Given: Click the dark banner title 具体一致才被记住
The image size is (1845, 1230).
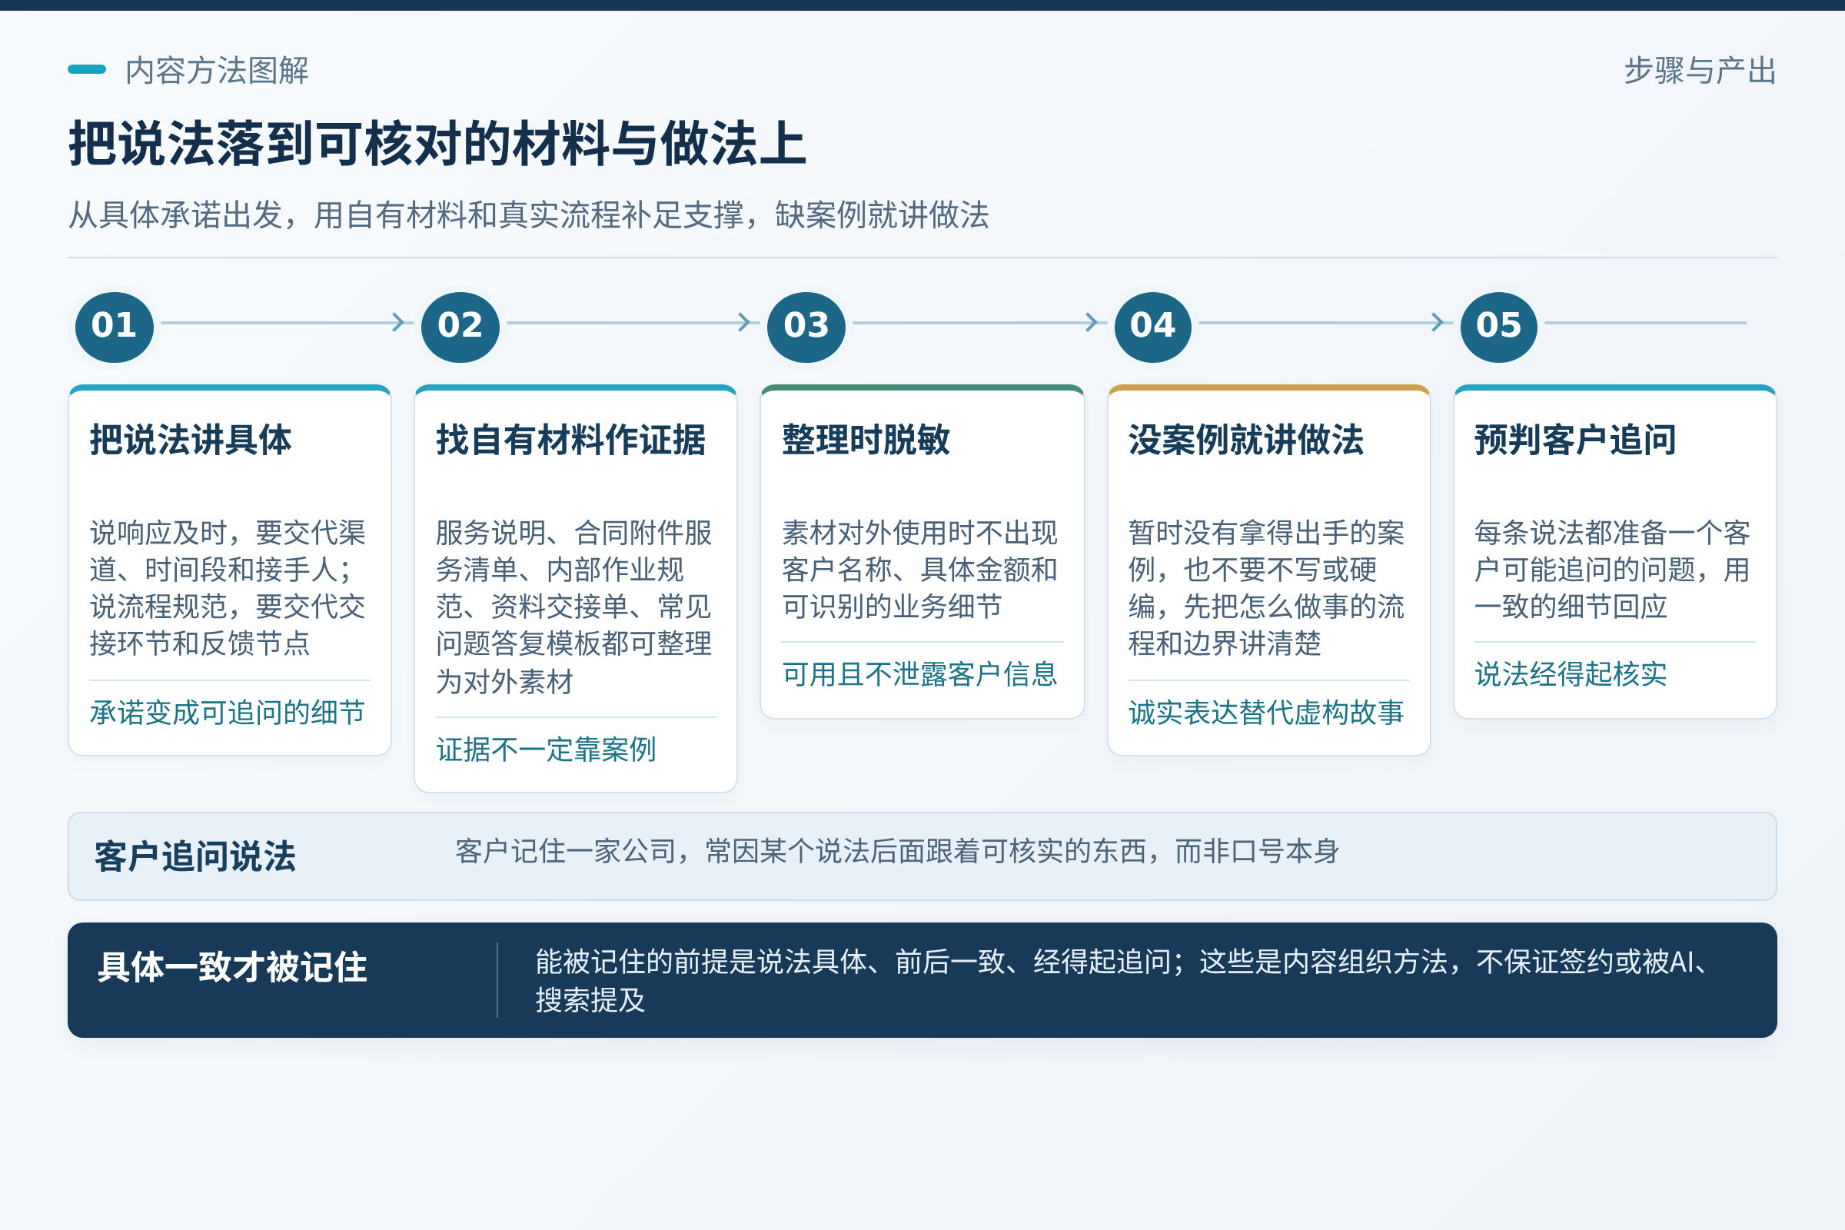Looking at the screenshot, I should (x=232, y=967).
